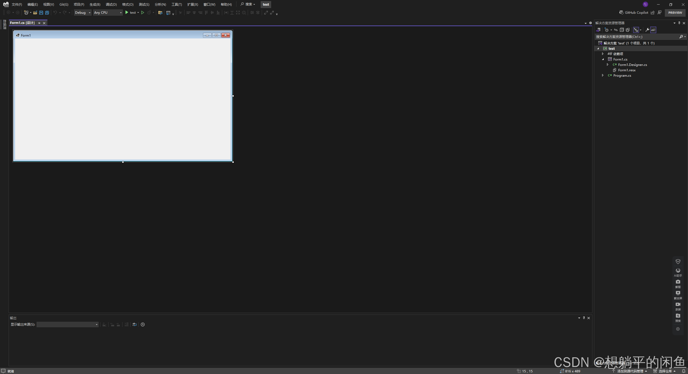688x374 pixels.
Task: Open the Debug configuration dropdown
Action: coord(83,13)
